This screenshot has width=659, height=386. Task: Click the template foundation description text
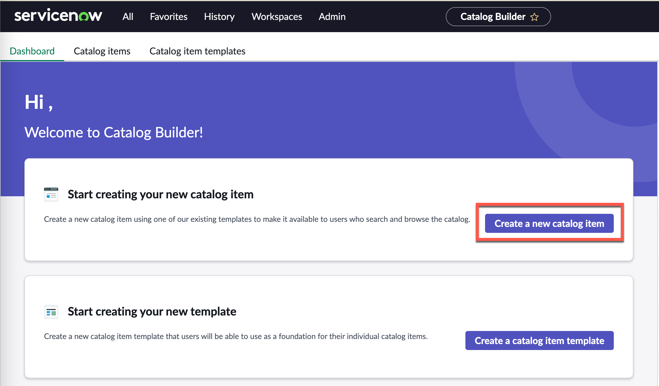pyautogui.click(x=236, y=336)
